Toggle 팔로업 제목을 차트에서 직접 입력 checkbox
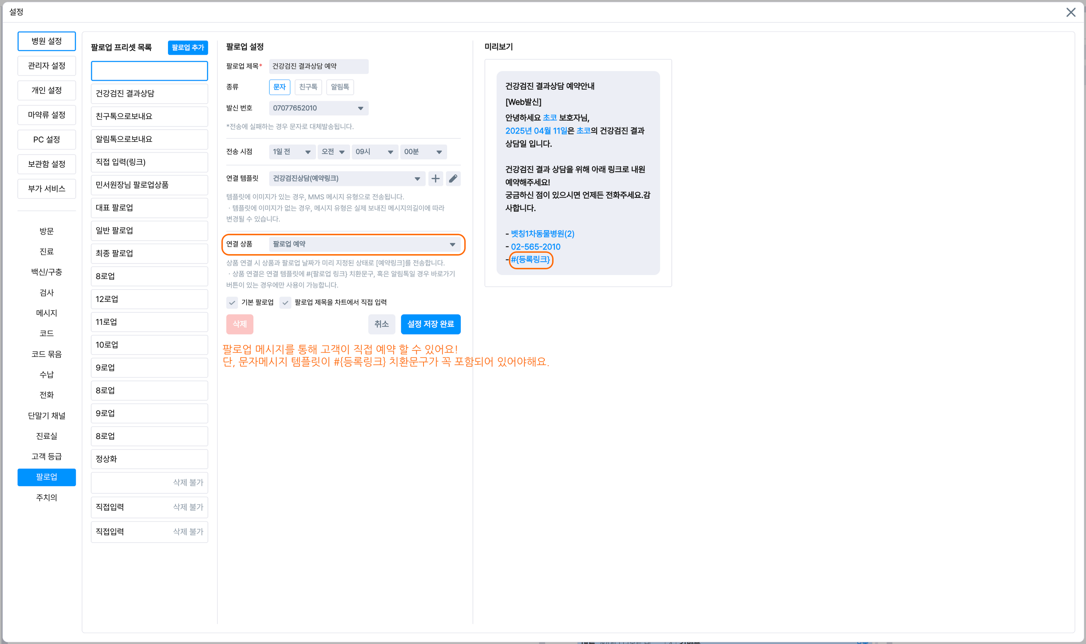This screenshot has width=1086, height=644. (x=285, y=303)
